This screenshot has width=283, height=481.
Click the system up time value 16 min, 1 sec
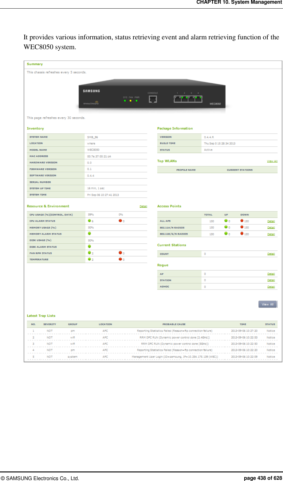[x=96, y=188]
